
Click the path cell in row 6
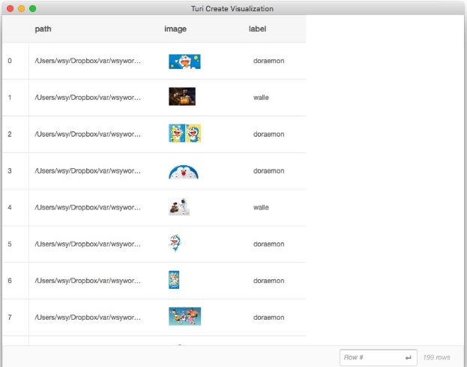pyautogui.click(x=88, y=281)
